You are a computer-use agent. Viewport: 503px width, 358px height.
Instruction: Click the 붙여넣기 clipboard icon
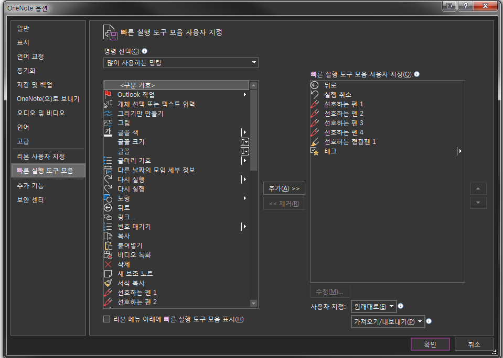tap(108, 245)
